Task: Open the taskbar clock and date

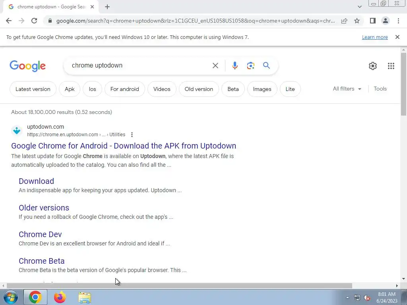Action: [x=387, y=297]
